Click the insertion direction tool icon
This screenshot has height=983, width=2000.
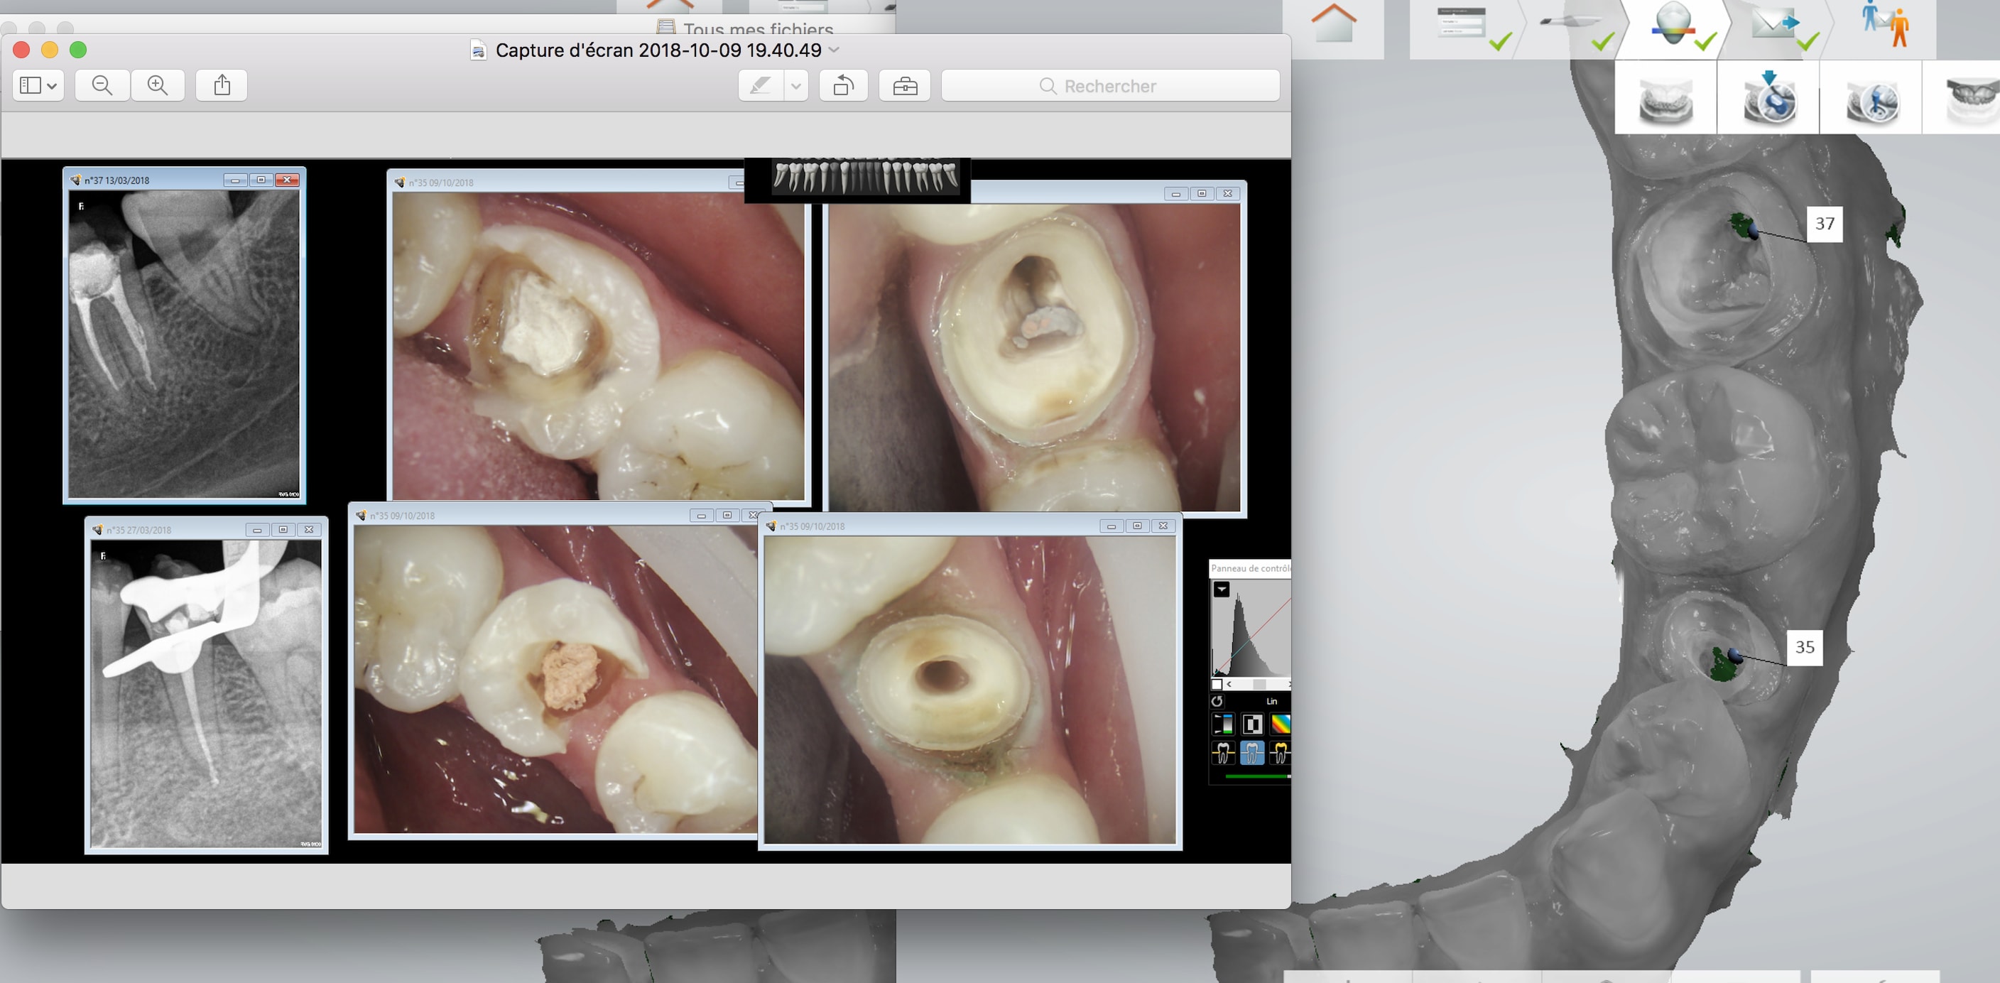(1768, 99)
